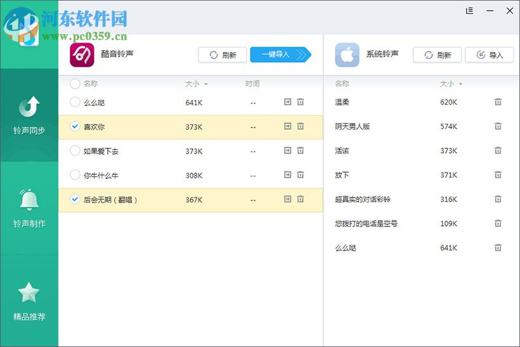Delete 么么哒 from the system ringtone list

coord(498,247)
